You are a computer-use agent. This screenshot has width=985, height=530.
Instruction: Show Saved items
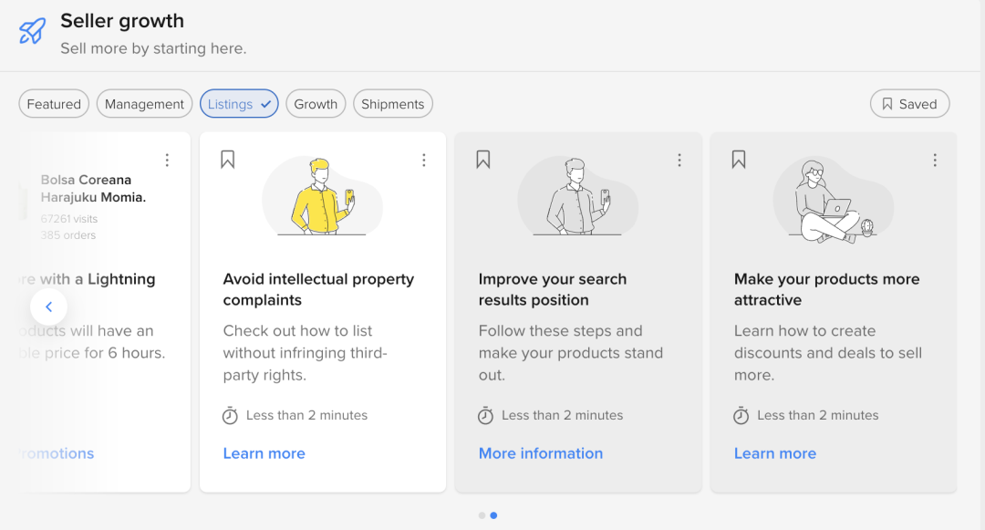click(x=909, y=104)
